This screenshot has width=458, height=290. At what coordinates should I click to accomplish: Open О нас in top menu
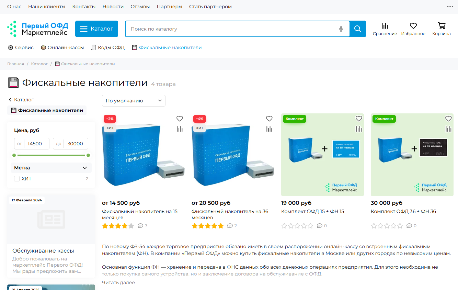click(14, 7)
